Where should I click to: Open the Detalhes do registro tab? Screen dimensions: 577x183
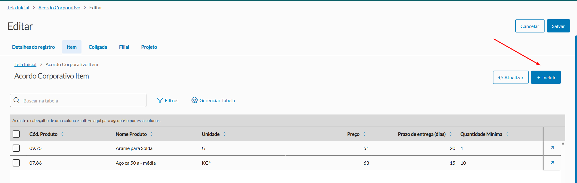[33, 47]
